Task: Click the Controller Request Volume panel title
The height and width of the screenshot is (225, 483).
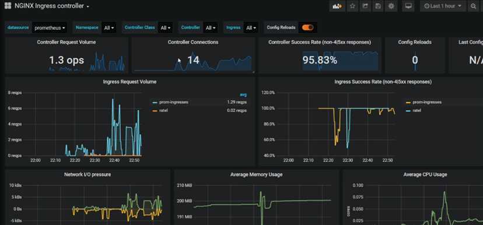Action: pos(66,42)
